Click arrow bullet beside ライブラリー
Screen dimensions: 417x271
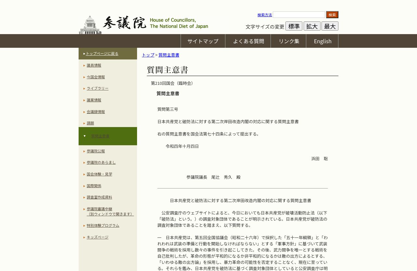(x=84, y=88)
